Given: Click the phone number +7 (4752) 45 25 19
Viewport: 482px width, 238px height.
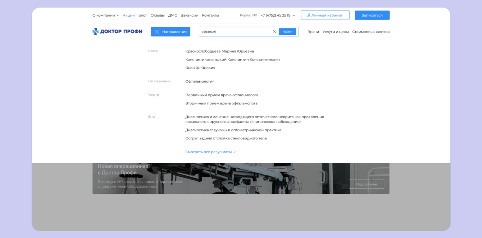Looking at the screenshot, I should pos(276,15).
